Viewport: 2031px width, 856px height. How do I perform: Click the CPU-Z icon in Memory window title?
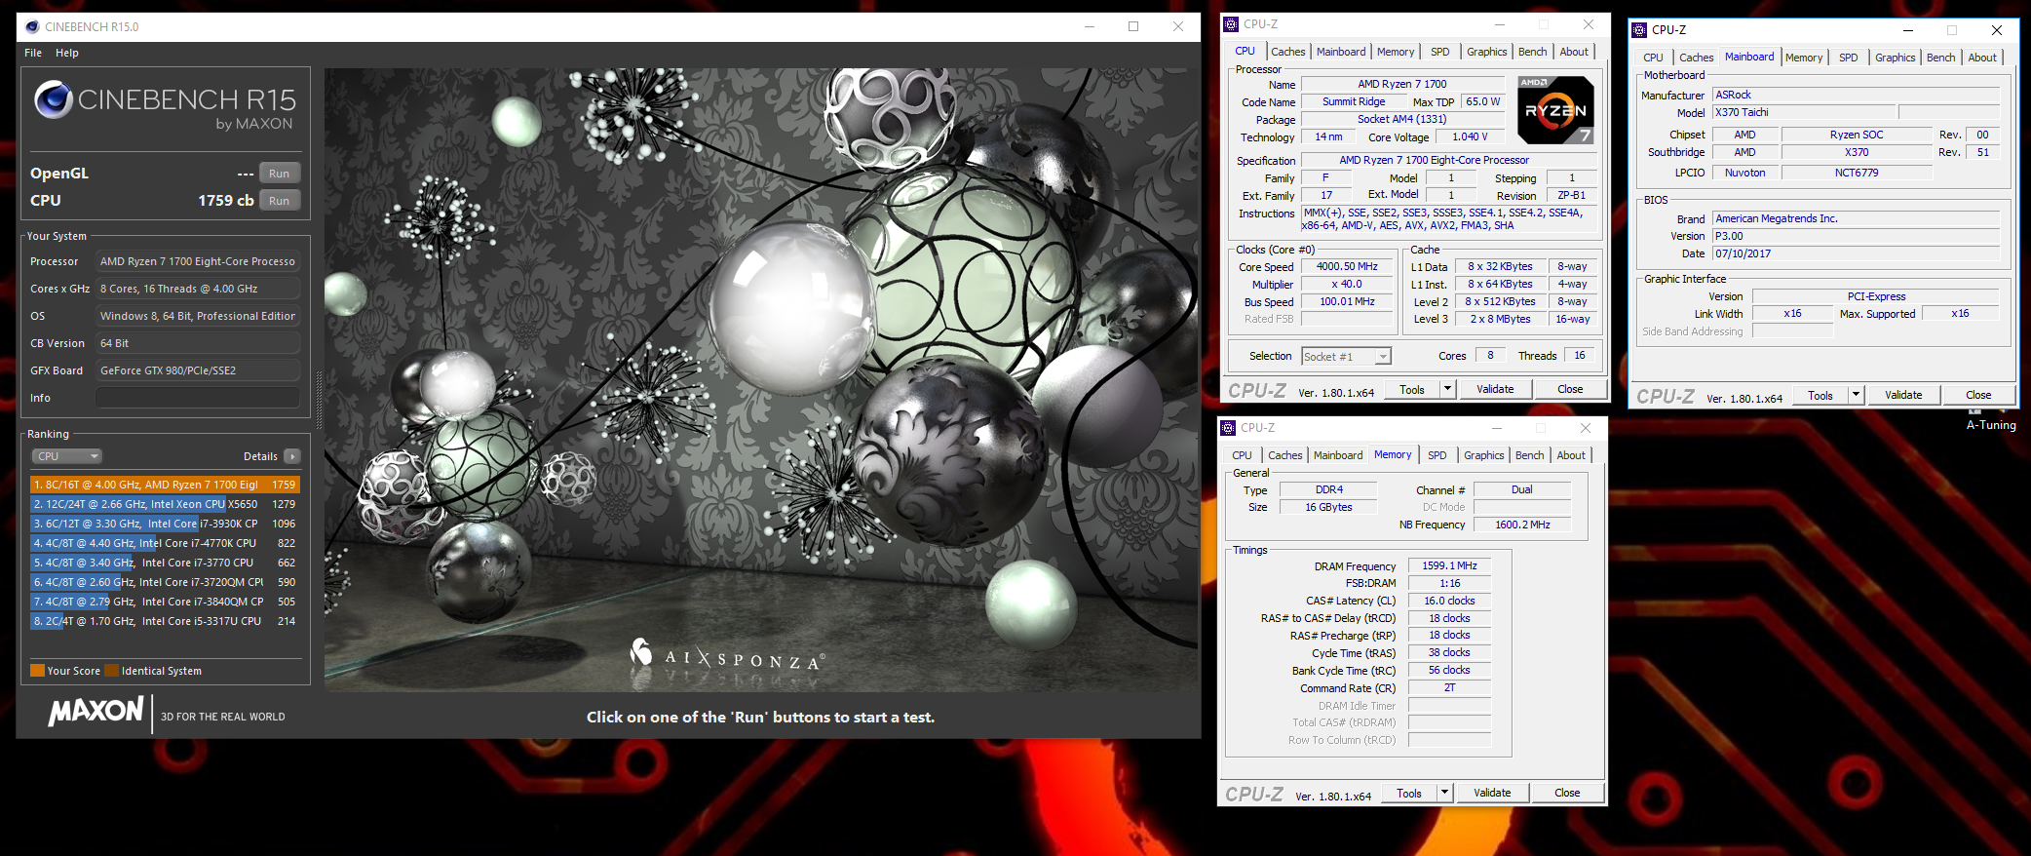point(1228,428)
